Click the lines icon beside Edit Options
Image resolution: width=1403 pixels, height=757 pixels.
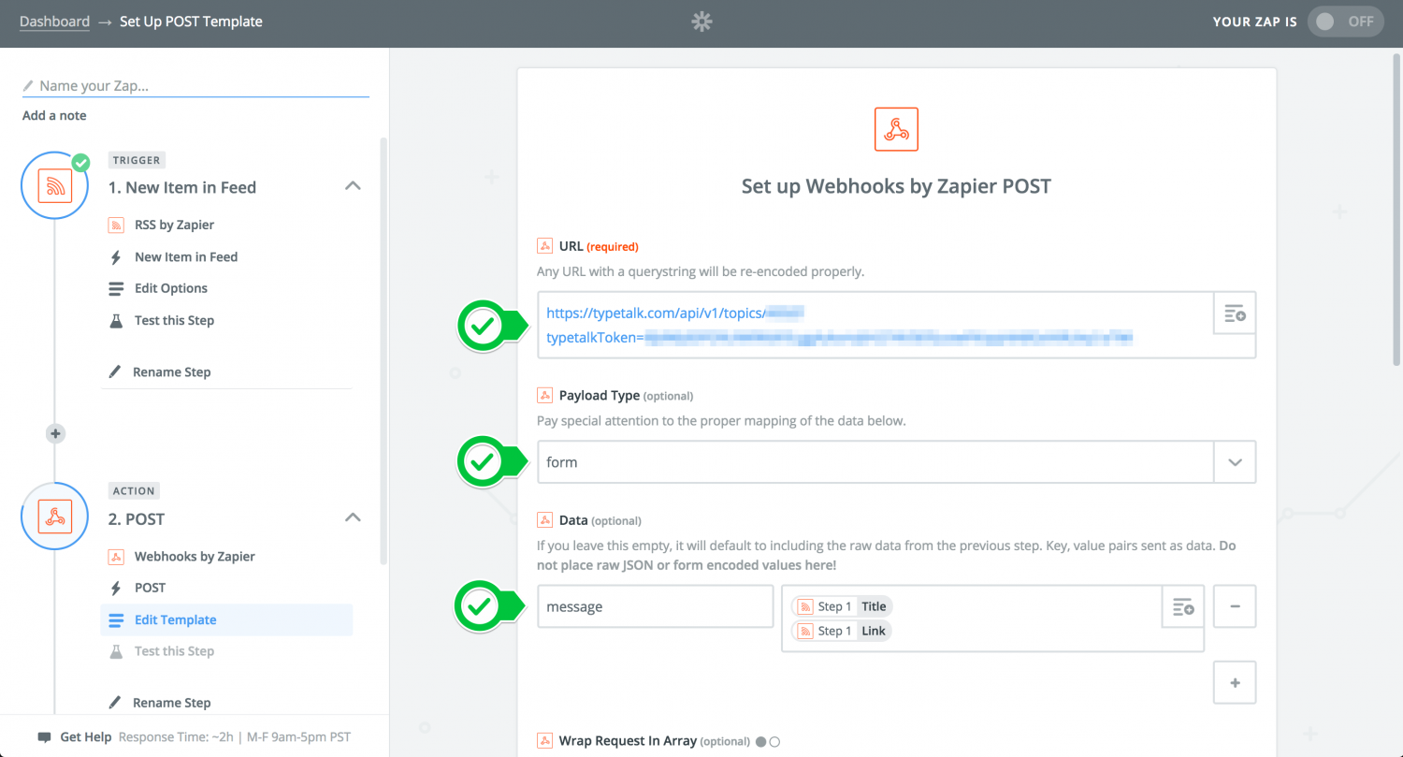[116, 288]
